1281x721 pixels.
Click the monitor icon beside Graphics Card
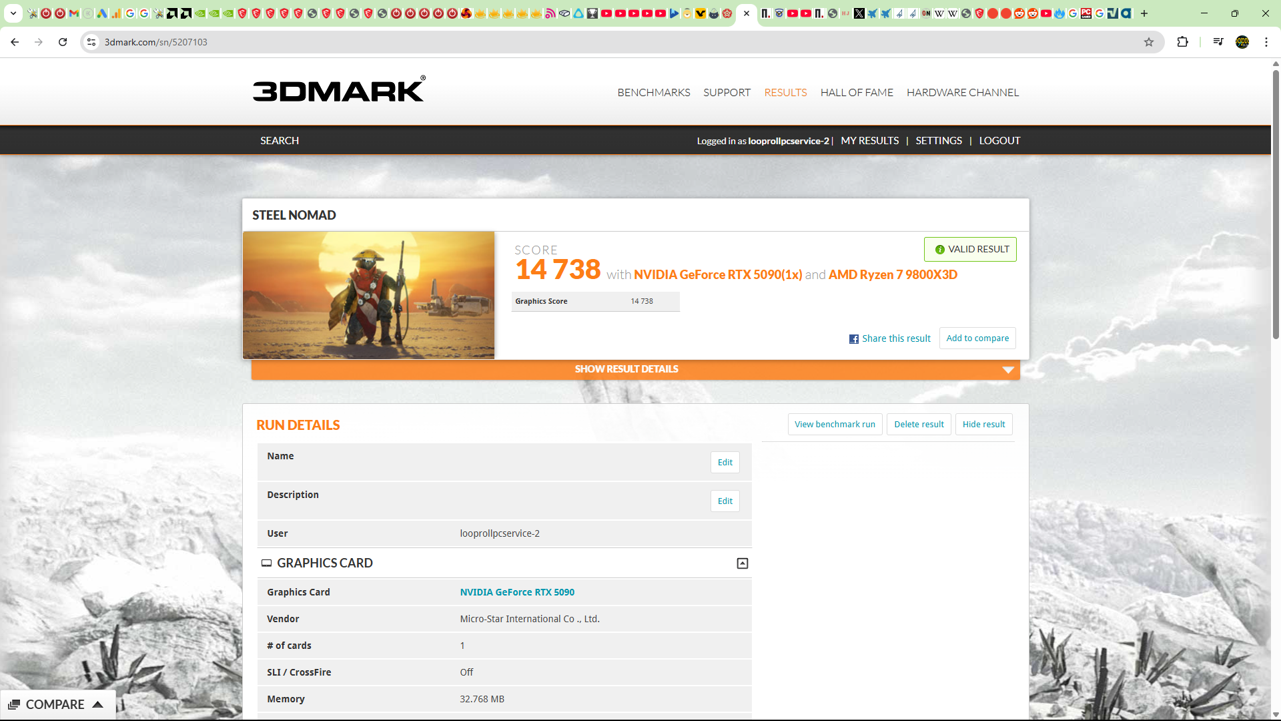pyautogui.click(x=266, y=563)
